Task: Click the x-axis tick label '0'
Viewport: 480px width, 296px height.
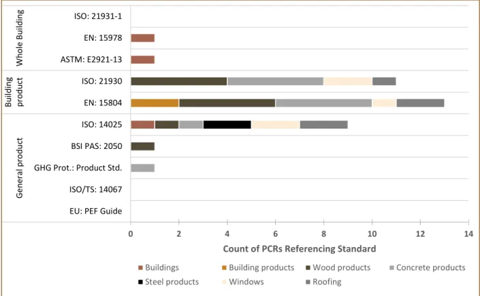Action: [131, 234]
